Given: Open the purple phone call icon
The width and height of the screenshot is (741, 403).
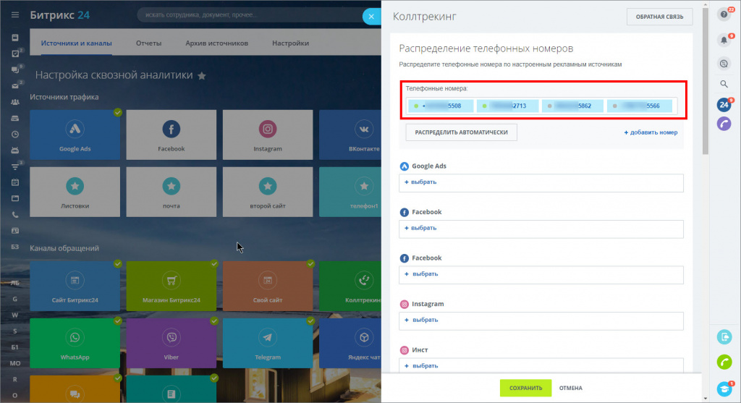Looking at the screenshot, I should pos(724,124).
